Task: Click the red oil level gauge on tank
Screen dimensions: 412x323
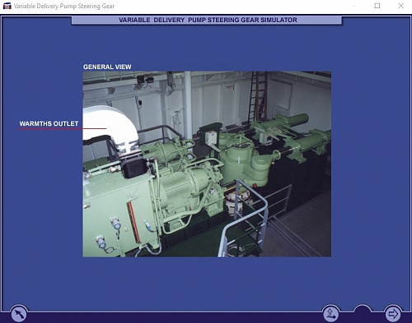Action: click(x=133, y=223)
